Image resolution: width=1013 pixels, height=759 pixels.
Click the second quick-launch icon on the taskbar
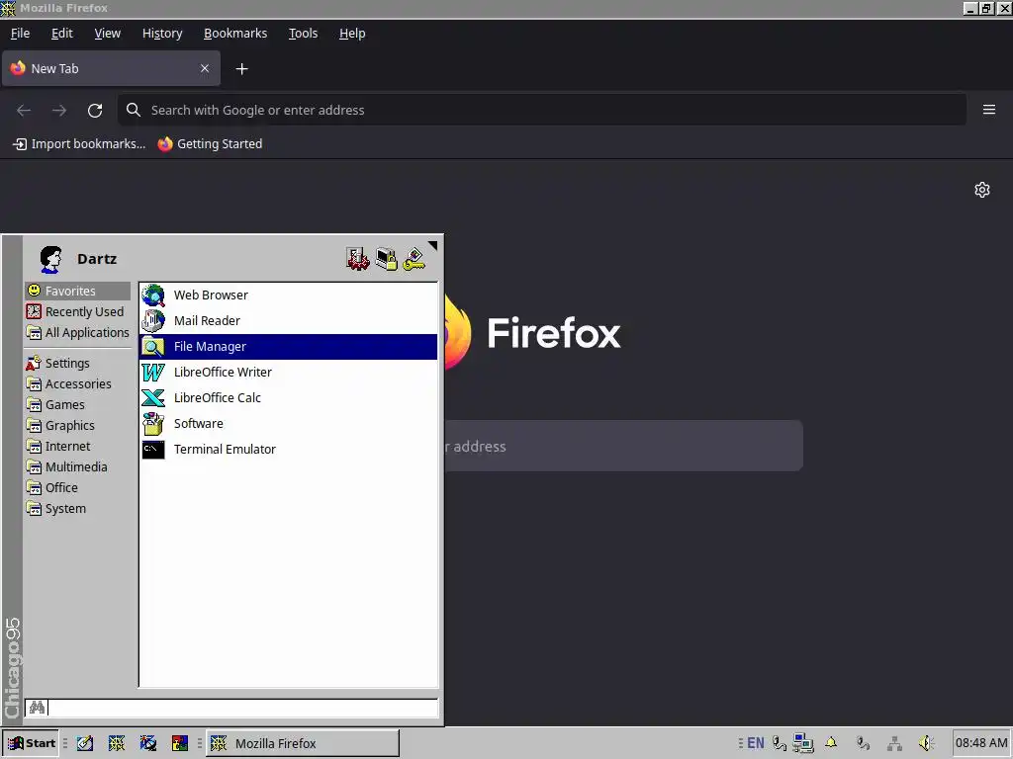click(117, 743)
